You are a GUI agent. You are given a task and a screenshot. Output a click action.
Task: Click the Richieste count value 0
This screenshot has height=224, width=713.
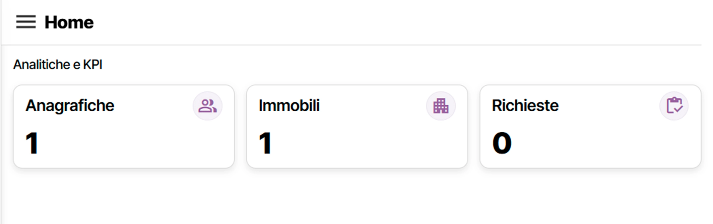[x=502, y=143]
